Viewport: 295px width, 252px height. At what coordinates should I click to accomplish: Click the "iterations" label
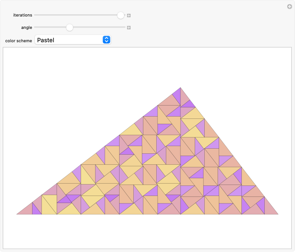point(22,15)
